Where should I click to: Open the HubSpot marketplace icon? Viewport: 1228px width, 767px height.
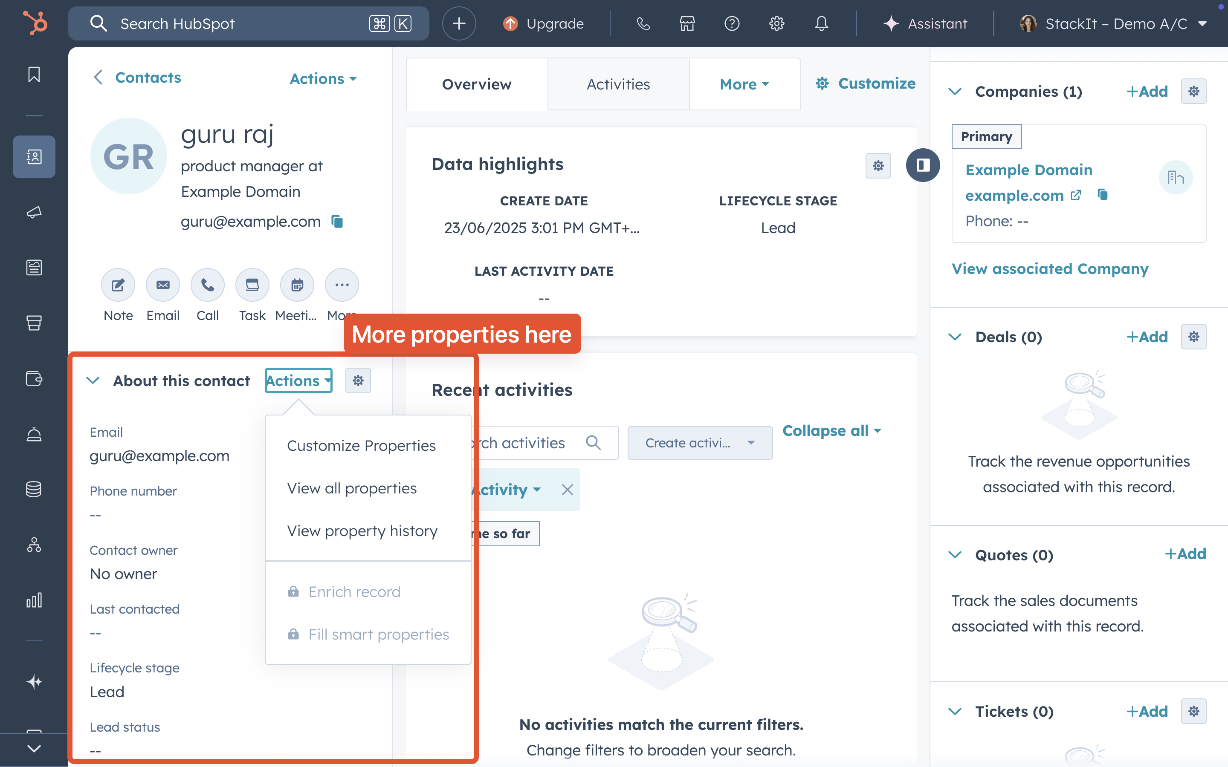pos(687,24)
